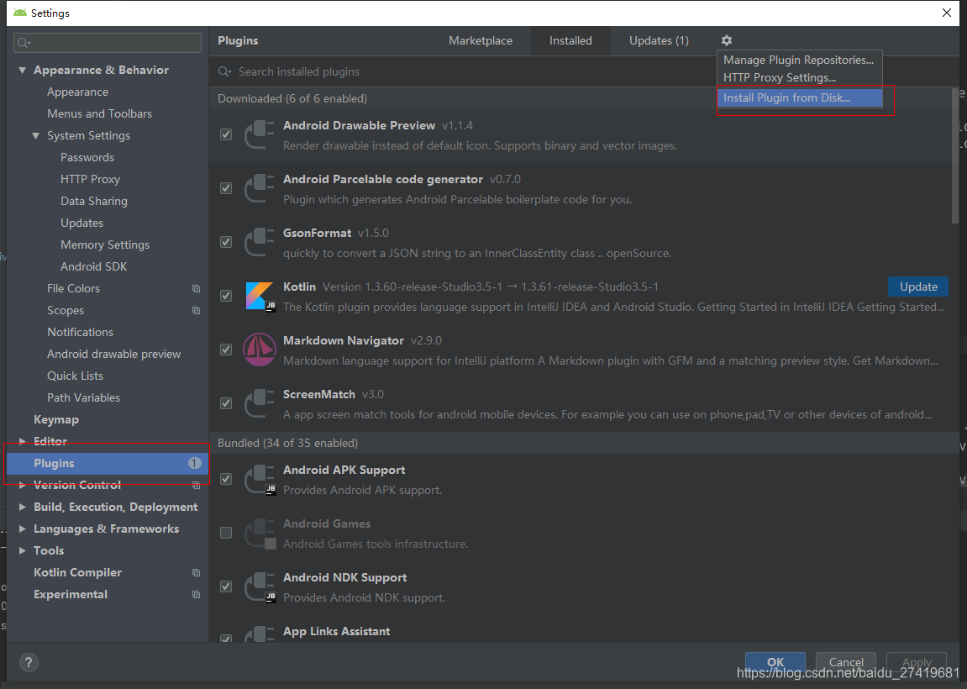
Task: Click the project-level icon beside File Colors
Action: [196, 289]
